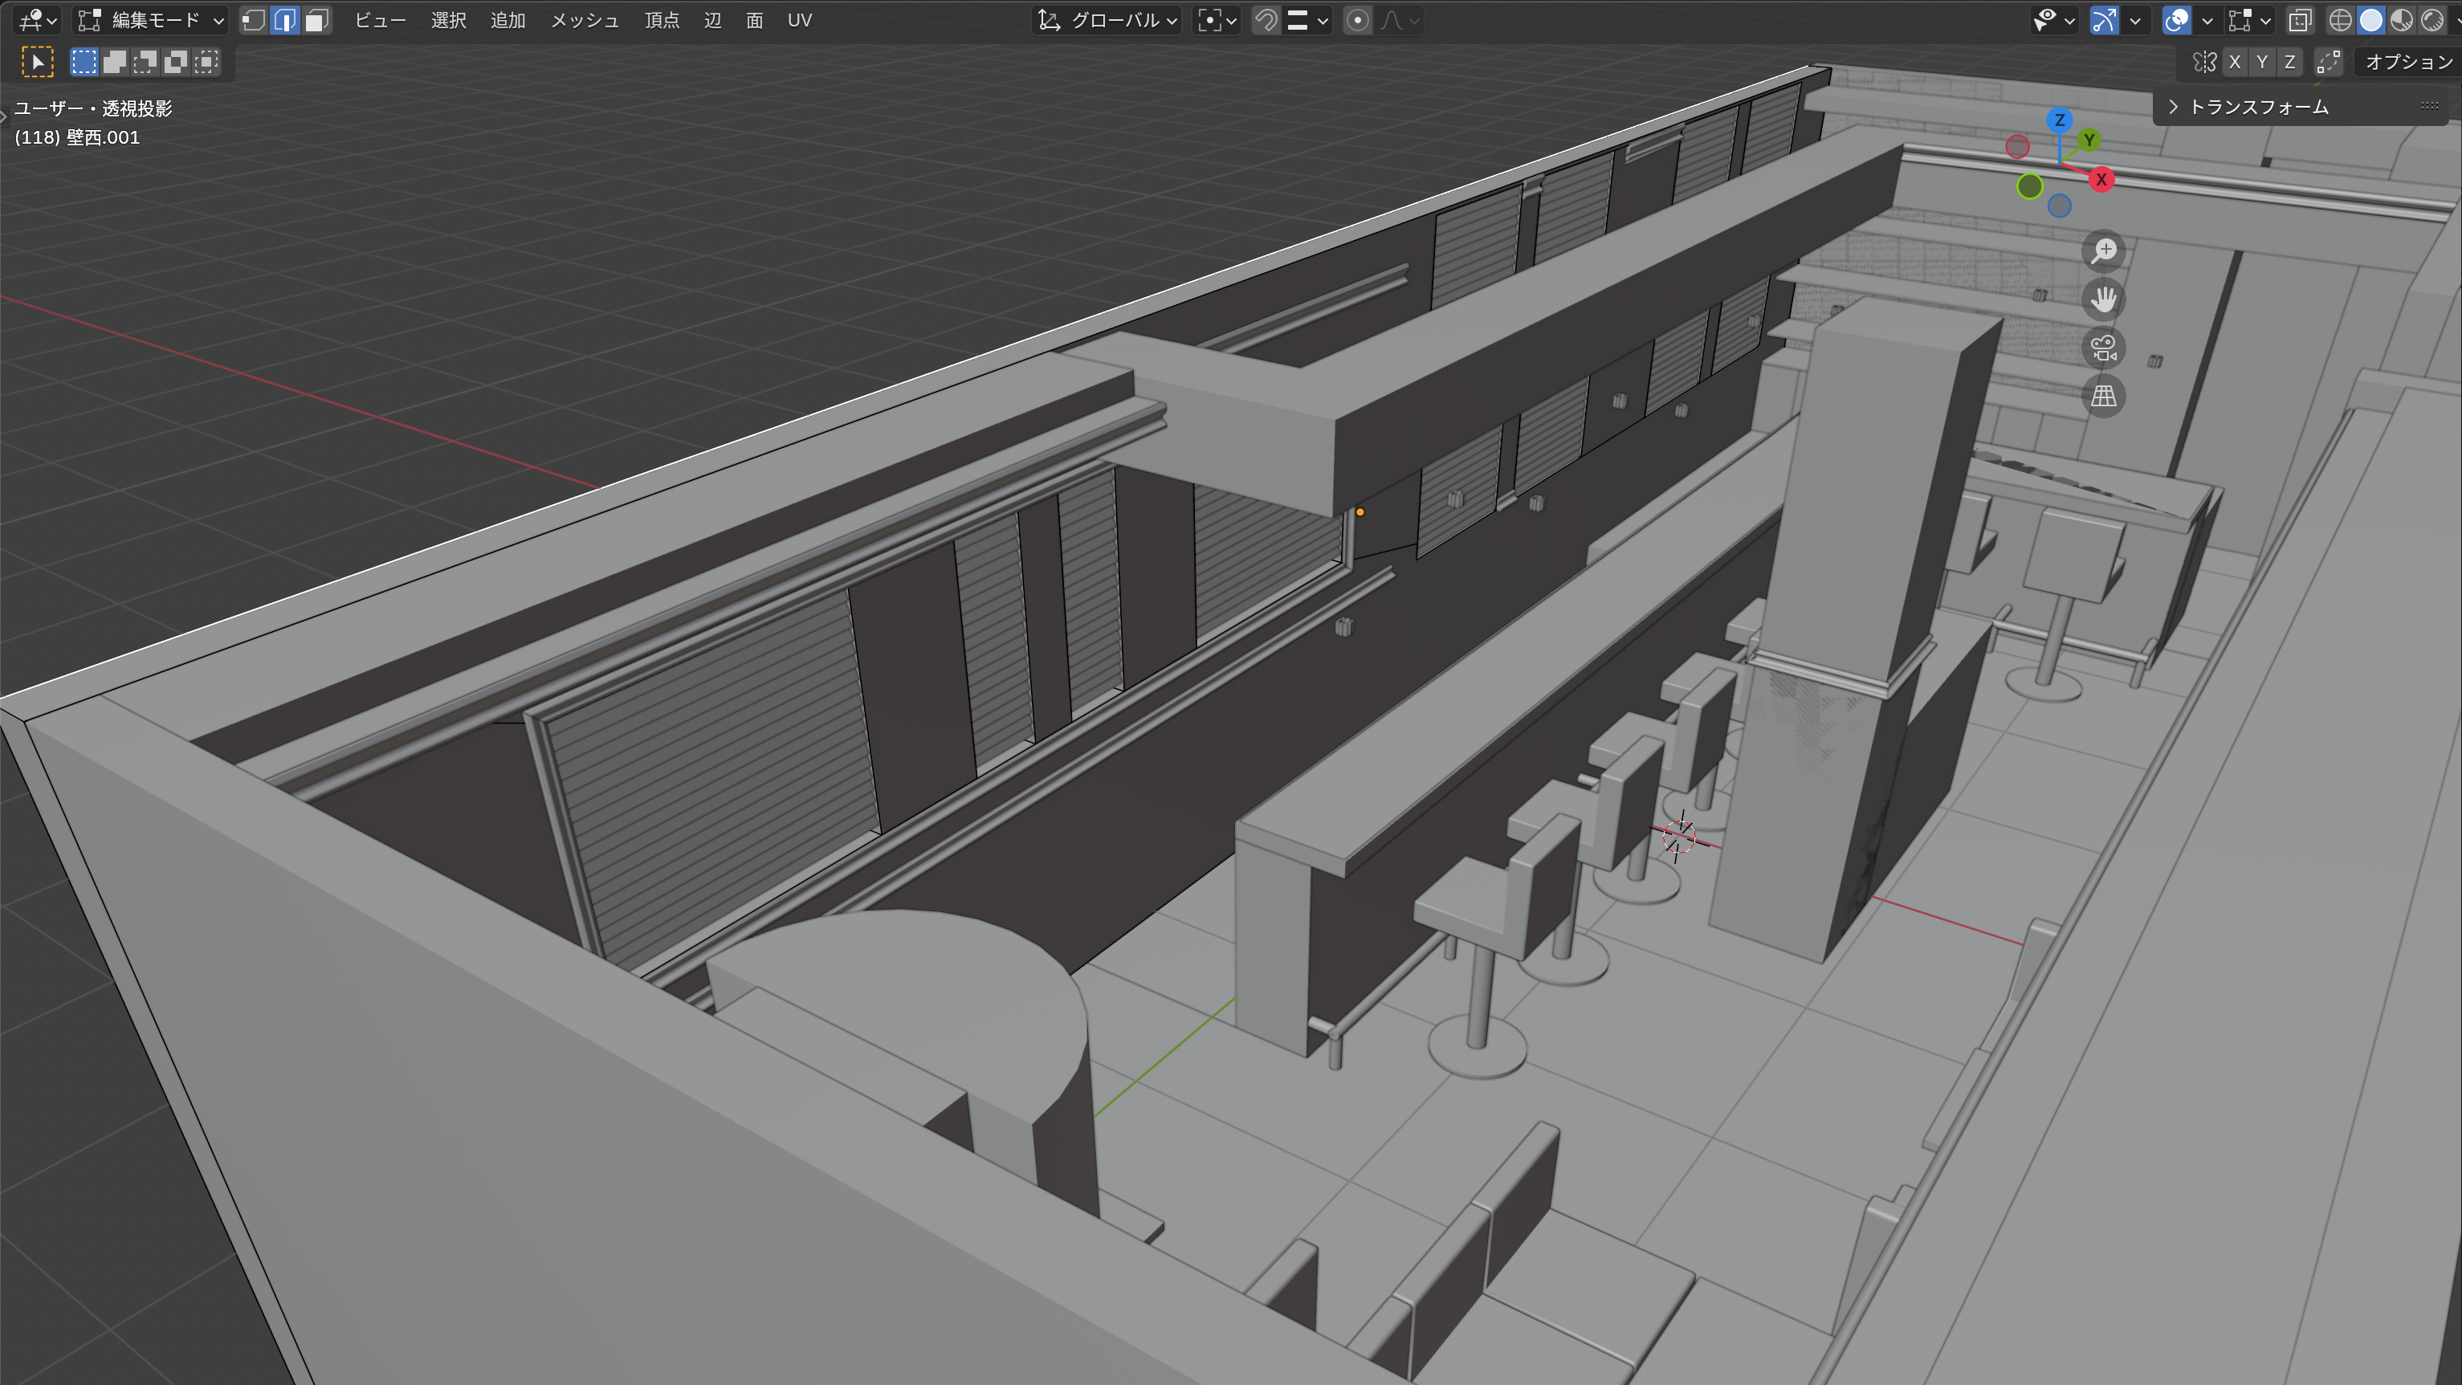Open the メッシュ menu

click(585, 20)
